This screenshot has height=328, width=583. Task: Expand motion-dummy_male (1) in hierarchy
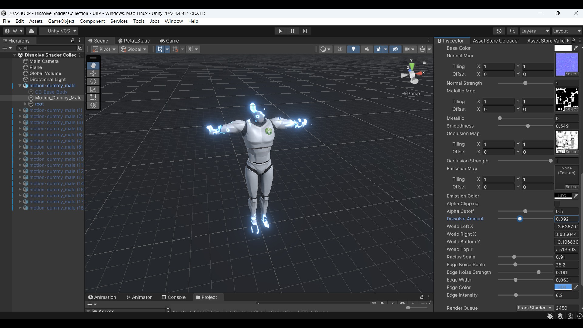click(20, 110)
